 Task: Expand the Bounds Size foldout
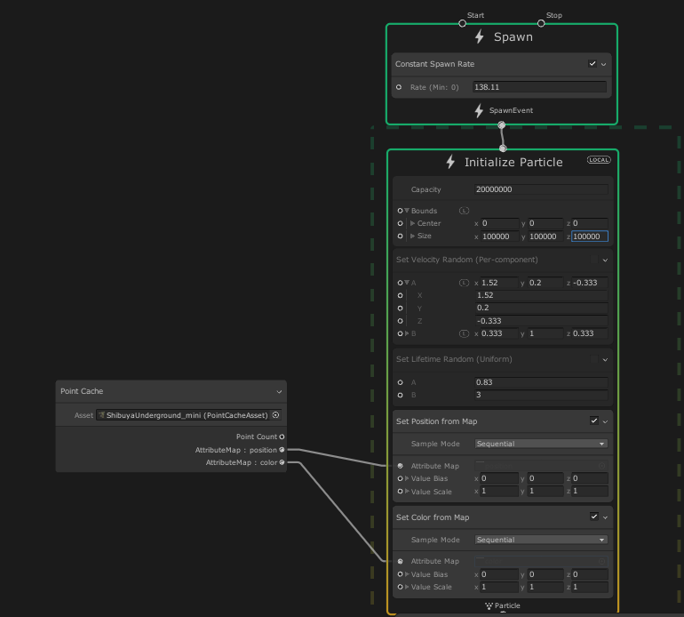click(413, 236)
